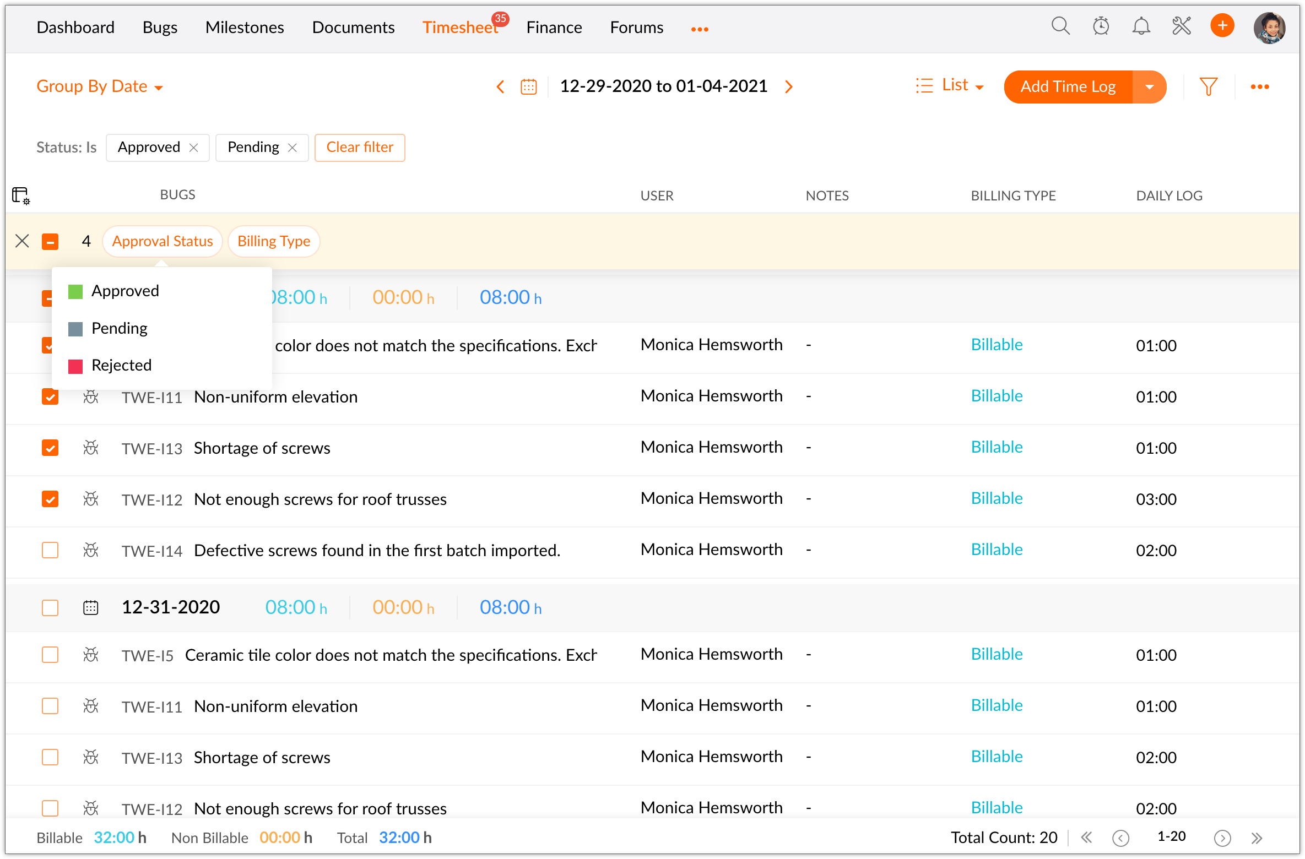Click the Clear filter button
This screenshot has width=1305, height=859.
point(360,148)
